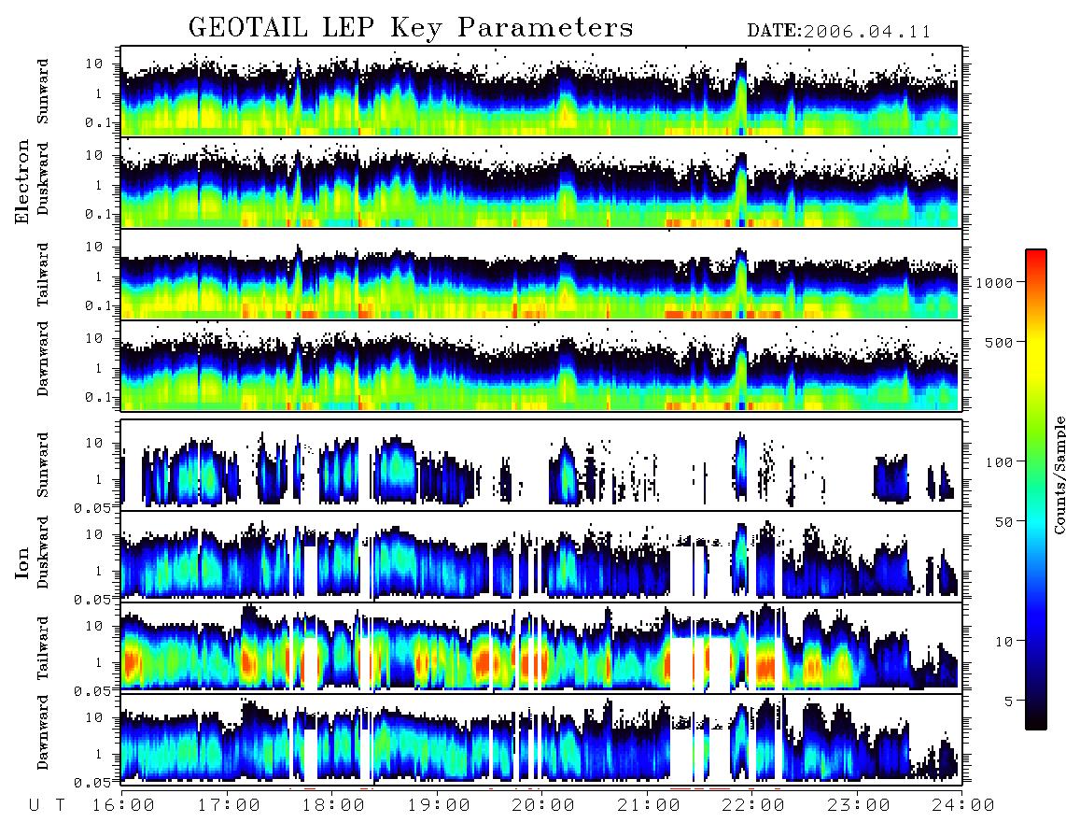Select the 20:00 time tick label
The image size is (1066, 822).
coord(543,805)
